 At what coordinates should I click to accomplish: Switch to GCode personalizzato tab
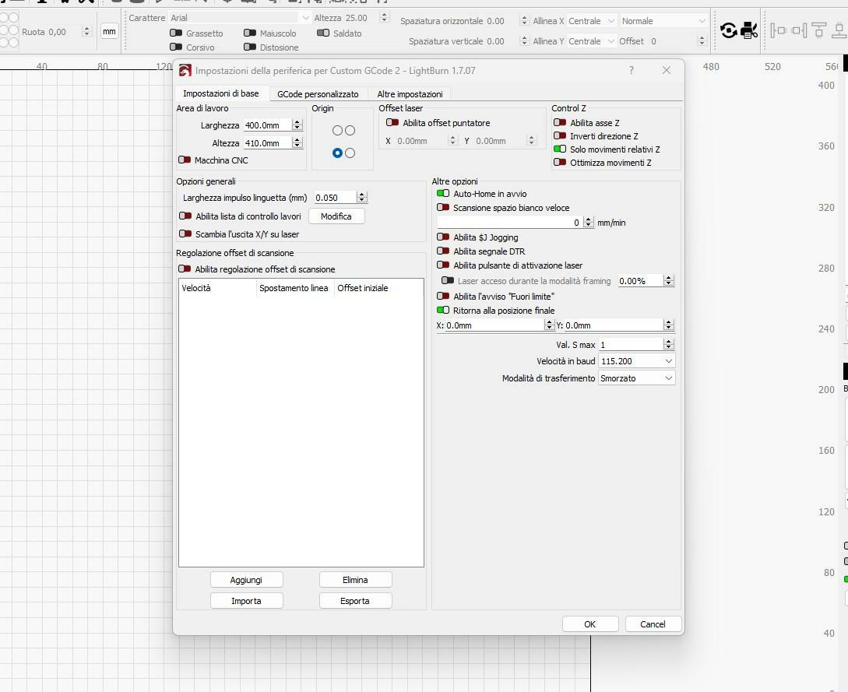[x=318, y=94]
